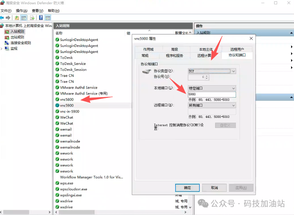Click the rule list horizontal scrollbar thumb
Screen dimensions: 294x215
point(76,212)
